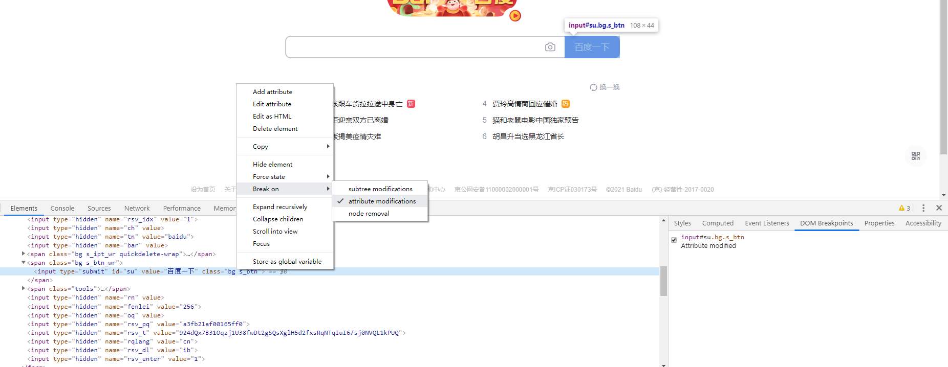
Task: Select the input type submit id su row
Action: 330,271
